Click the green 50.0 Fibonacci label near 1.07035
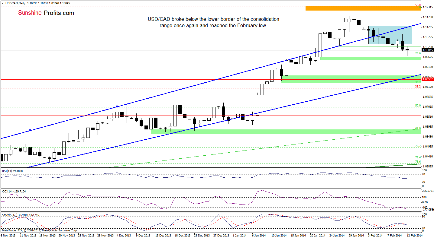434x238 pixels. tap(418, 106)
